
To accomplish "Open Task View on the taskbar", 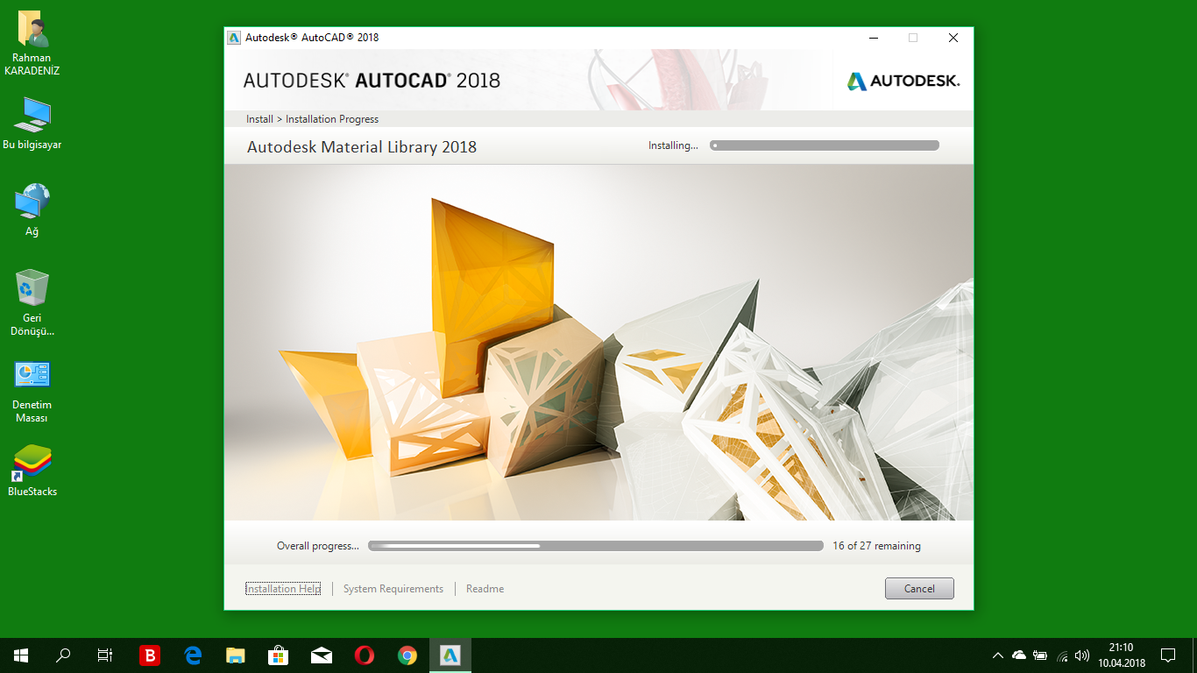I will tap(105, 655).
